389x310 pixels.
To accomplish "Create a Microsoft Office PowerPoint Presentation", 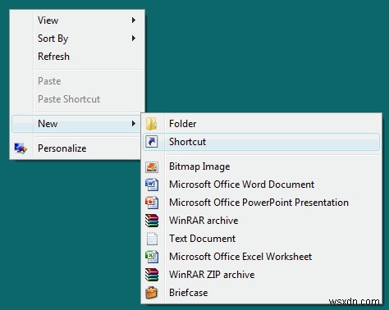I will click(x=262, y=203).
